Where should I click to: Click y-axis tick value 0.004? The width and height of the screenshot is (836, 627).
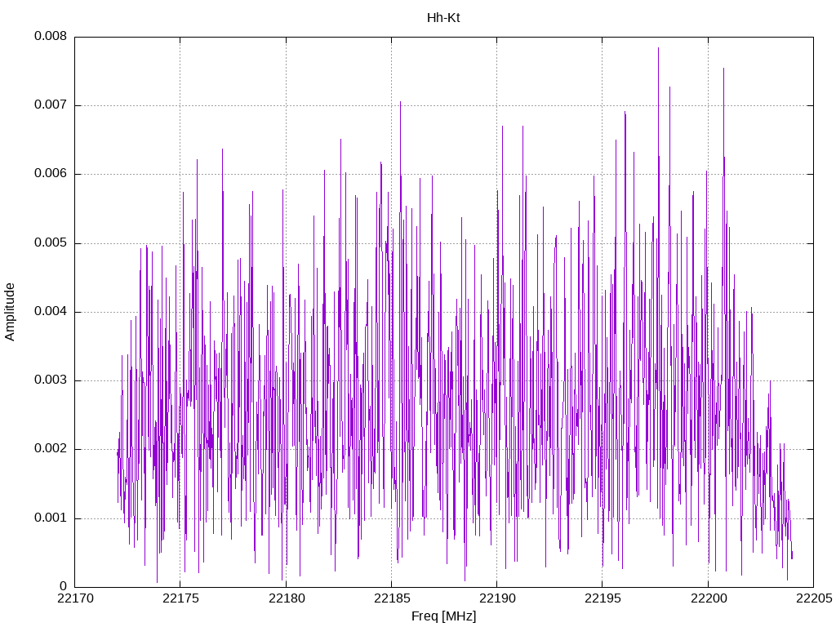click(x=51, y=311)
